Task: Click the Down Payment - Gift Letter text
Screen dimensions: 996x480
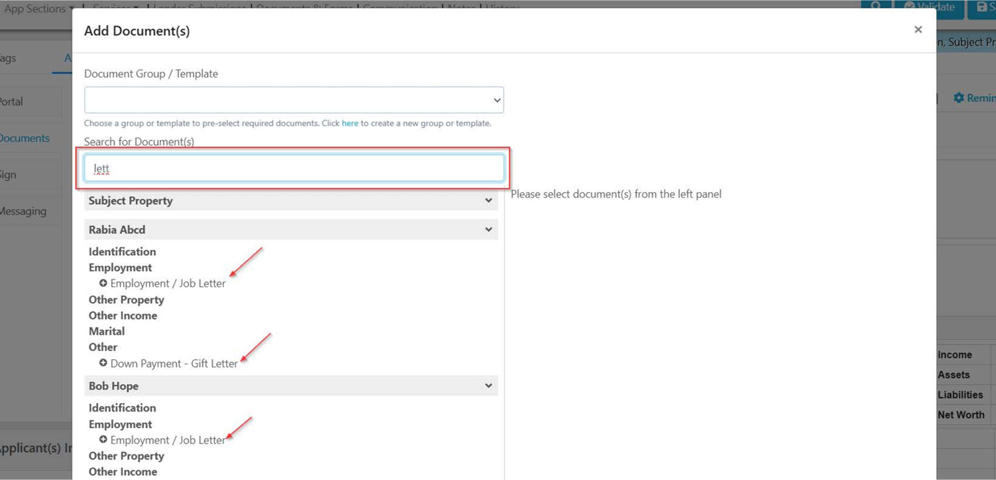Action: [x=174, y=364]
